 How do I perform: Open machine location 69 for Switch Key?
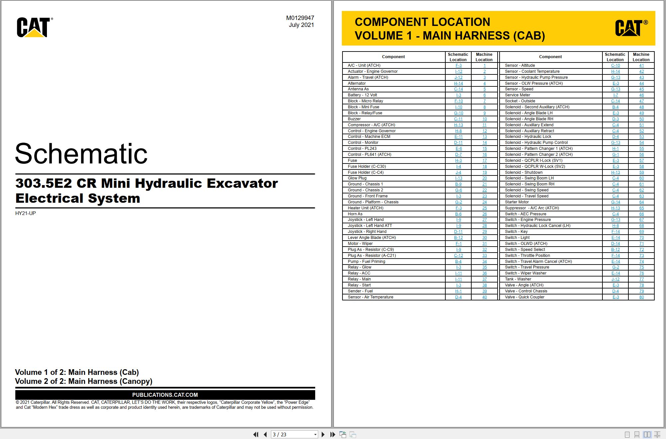click(x=641, y=232)
